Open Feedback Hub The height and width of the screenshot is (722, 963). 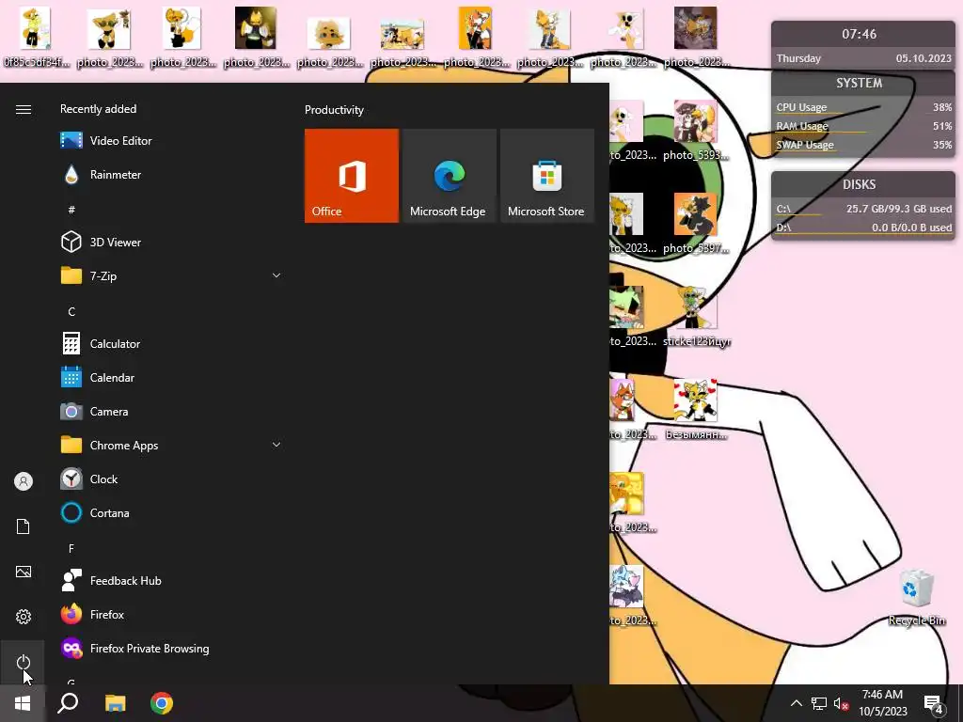click(172, 581)
